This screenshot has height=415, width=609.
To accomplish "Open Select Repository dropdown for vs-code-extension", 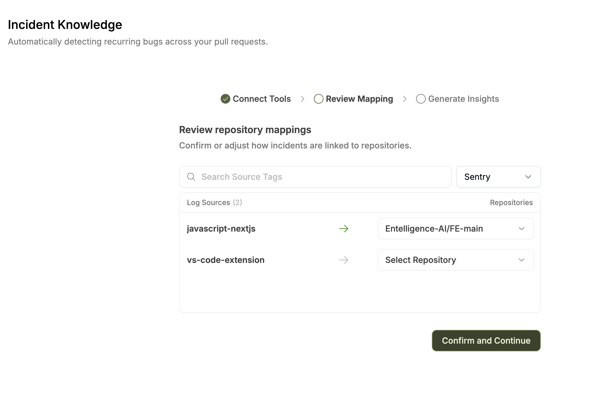I will tap(455, 260).
